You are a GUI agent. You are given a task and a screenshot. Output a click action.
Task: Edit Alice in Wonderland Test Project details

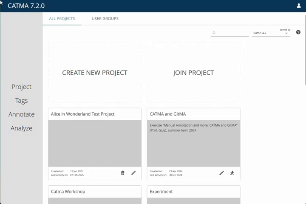coord(133,173)
